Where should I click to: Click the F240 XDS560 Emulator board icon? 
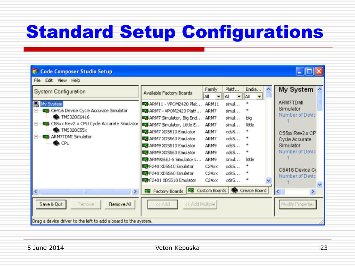click(x=145, y=173)
